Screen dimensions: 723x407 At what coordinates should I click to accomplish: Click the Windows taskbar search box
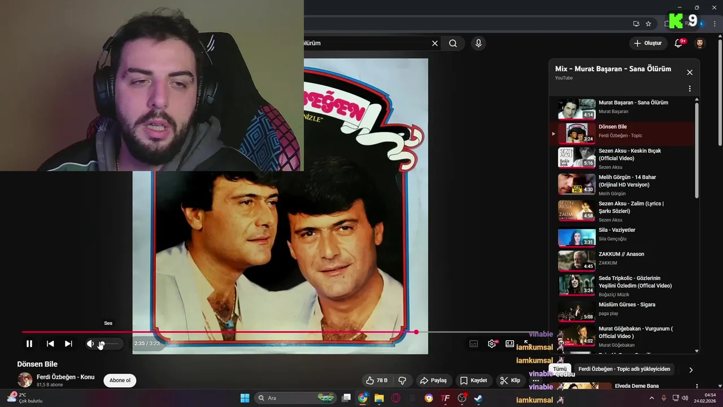pyautogui.click(x=296, y=398)
